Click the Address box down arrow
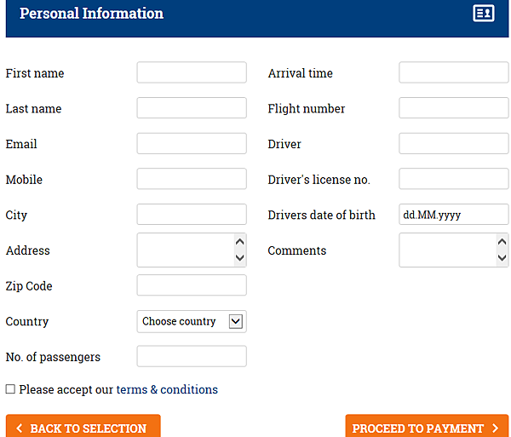Image resolution: width=511 pixels, height=437 pixels. coord(240,258)
